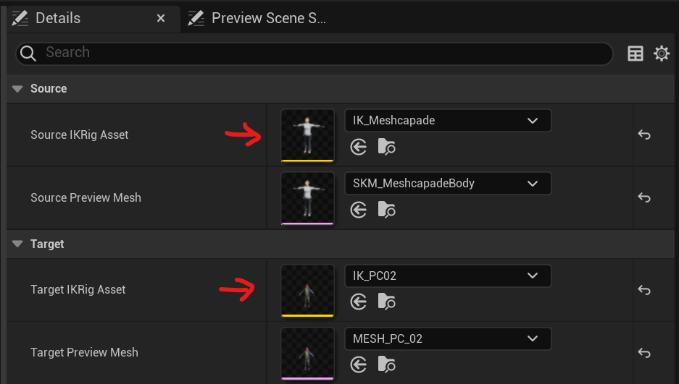
Task: Browse to MESH_PC_02 in Content Browser
Action: pos(387,364)
